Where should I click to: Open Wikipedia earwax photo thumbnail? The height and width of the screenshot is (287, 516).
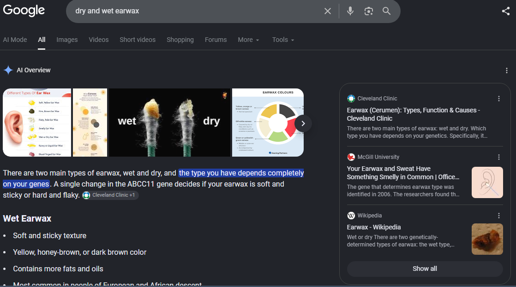tap(487, 239)
